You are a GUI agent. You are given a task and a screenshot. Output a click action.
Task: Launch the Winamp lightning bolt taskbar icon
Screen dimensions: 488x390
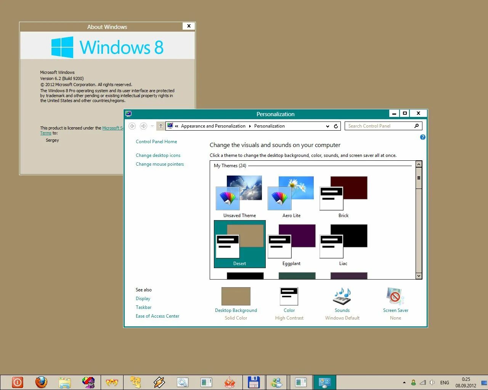(159, 382)
